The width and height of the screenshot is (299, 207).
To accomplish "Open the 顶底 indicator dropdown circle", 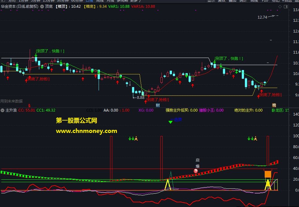I will (x=42, y=7).
